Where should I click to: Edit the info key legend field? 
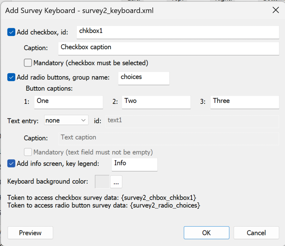click(134, 164)
